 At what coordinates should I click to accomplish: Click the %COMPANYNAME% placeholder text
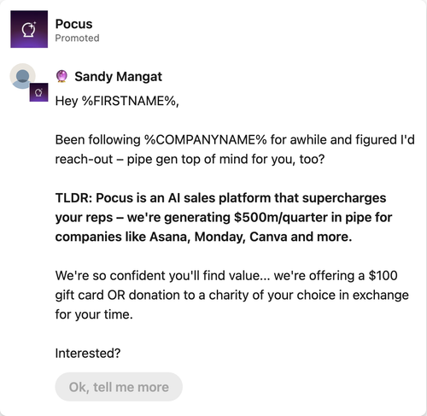pos(206,140)
